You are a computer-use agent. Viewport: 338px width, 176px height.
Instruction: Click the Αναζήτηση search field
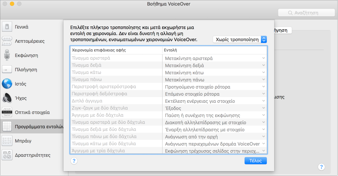pos(306,13)
